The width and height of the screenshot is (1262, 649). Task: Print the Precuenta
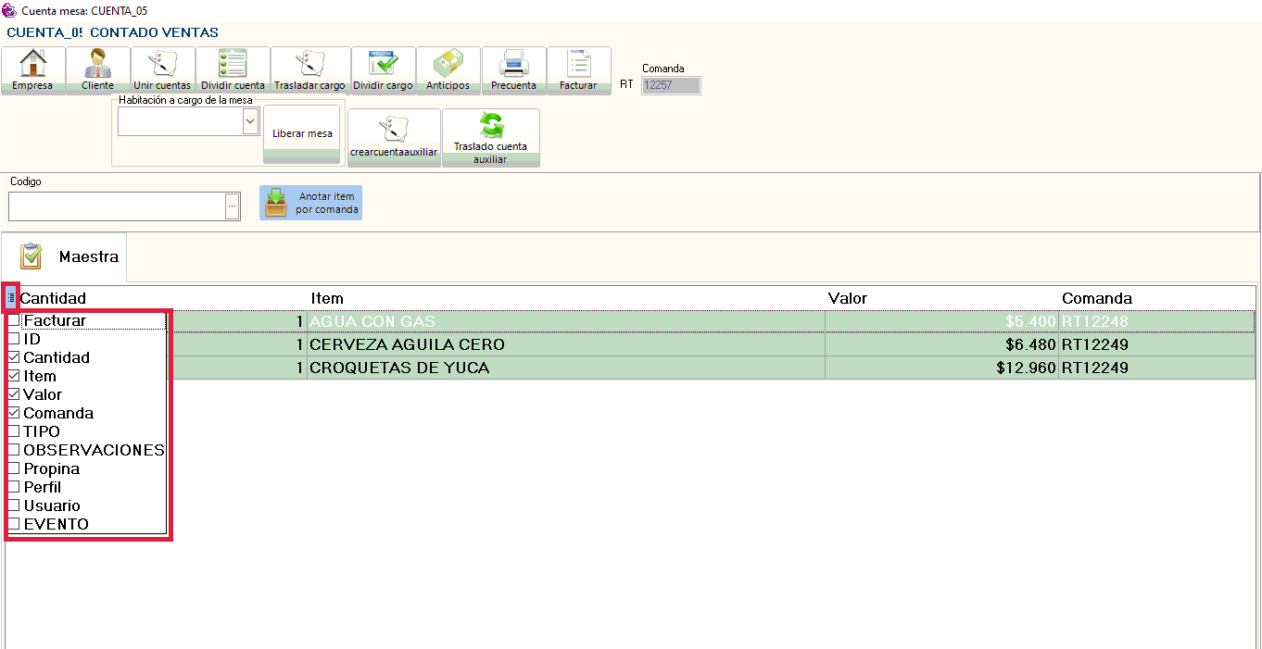click(513, 65)
